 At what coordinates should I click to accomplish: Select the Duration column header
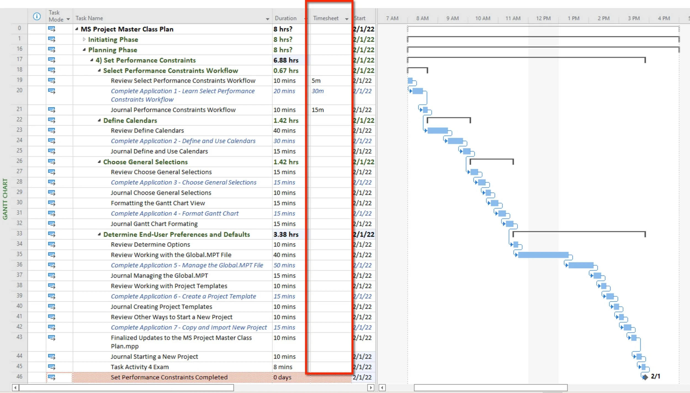(x=286, y=18)
